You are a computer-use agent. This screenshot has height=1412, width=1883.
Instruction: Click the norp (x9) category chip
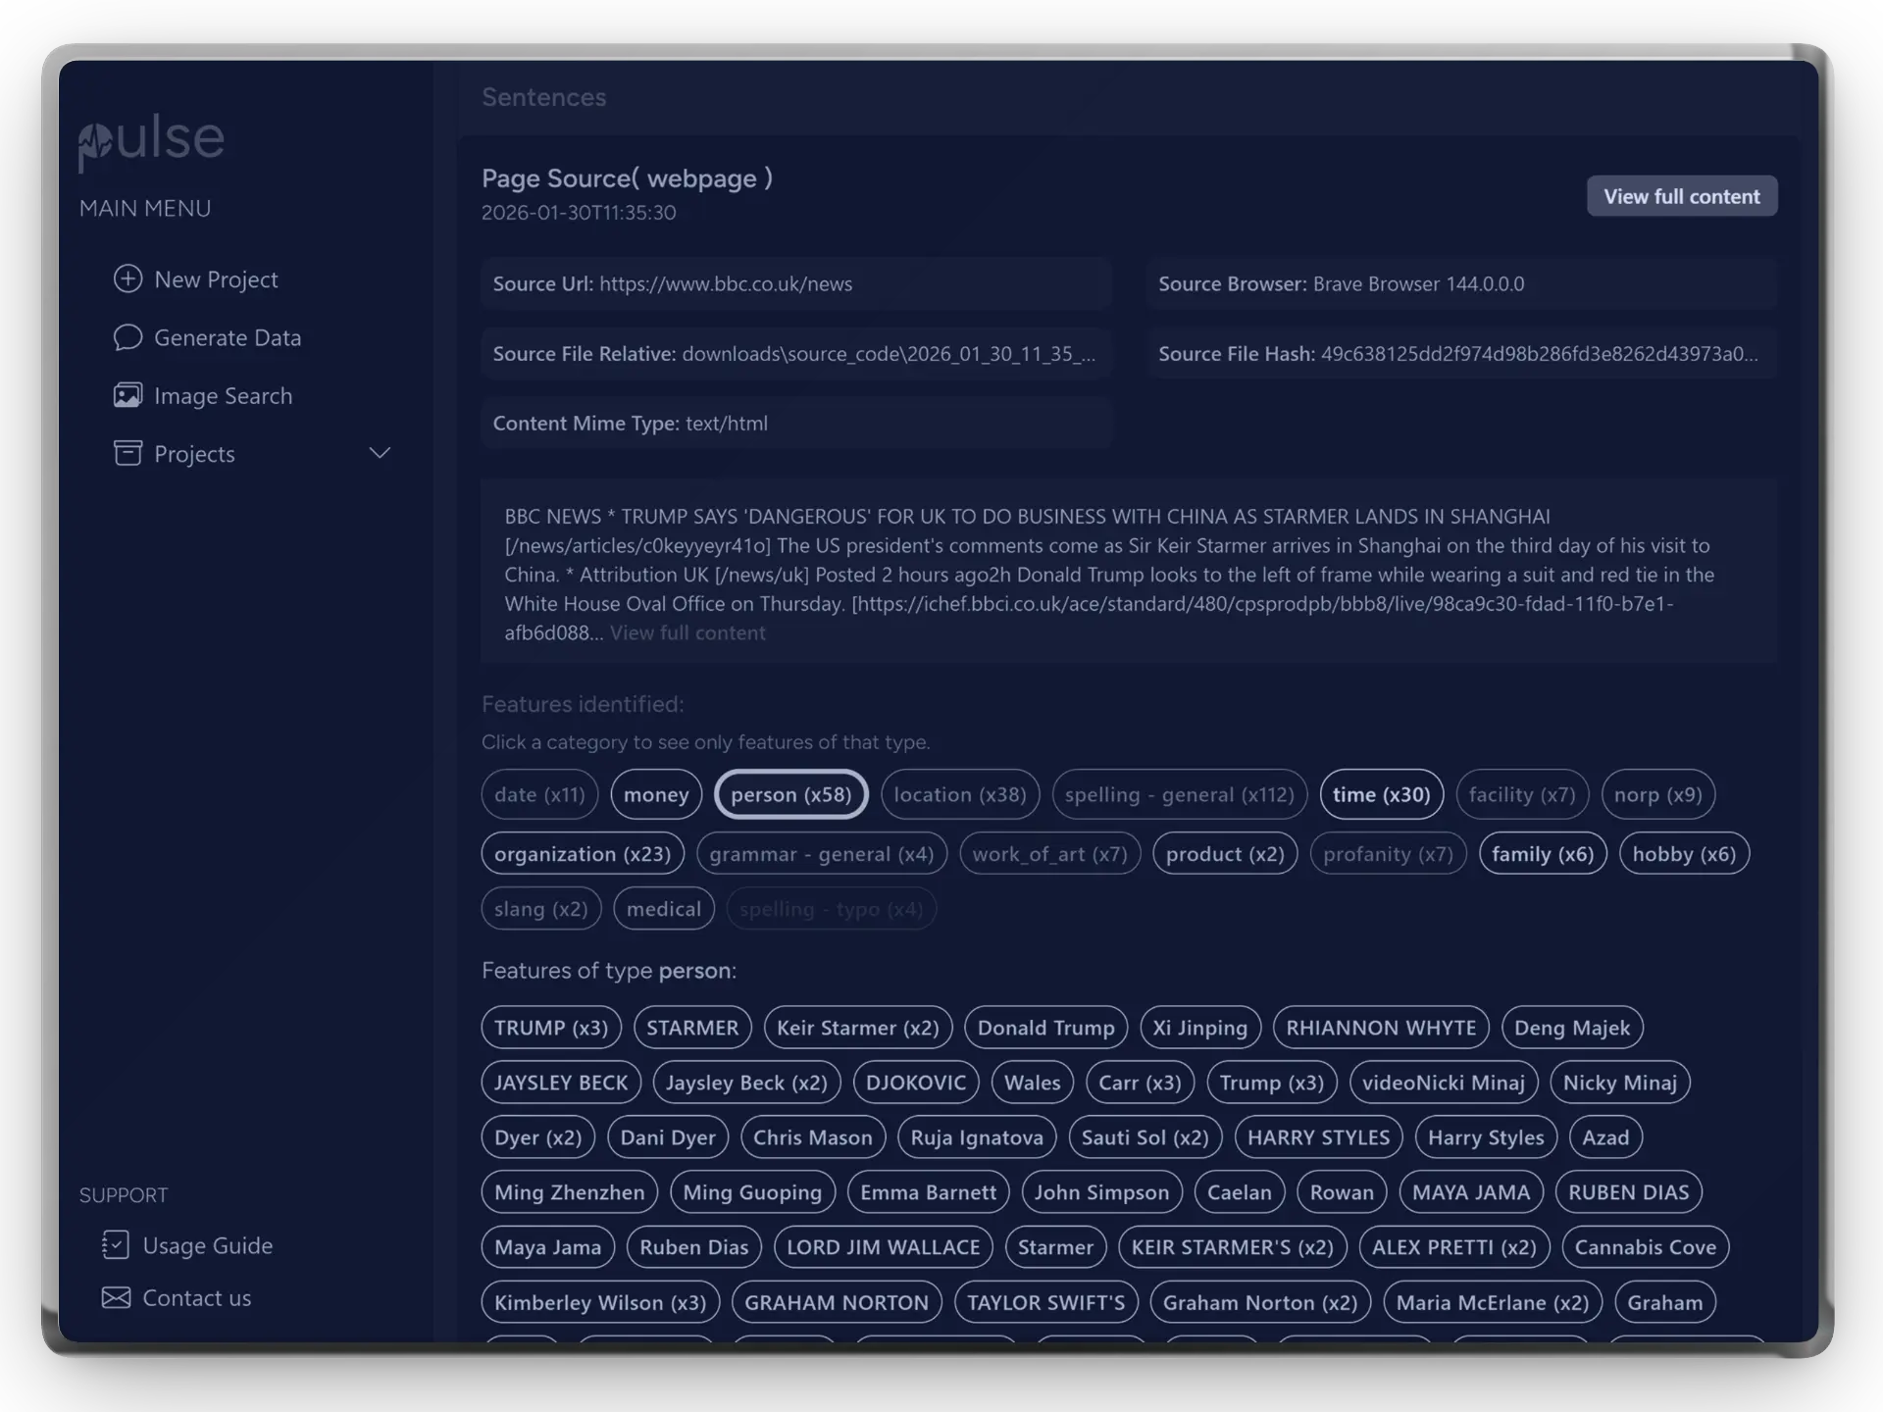[x=1658, y=794]
